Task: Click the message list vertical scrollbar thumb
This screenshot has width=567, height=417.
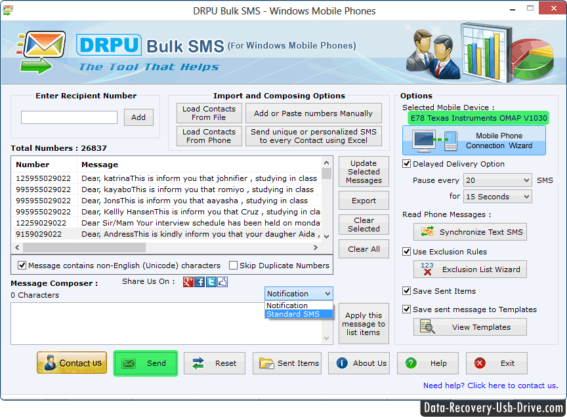Action: click(x=327, y=174)
